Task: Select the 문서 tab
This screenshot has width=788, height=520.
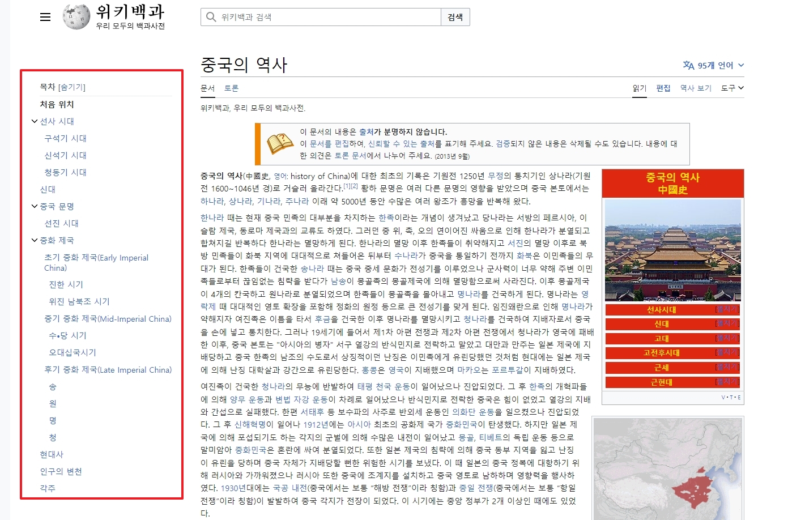Action: tap(207, 88)
